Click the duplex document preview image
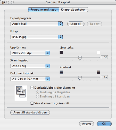Image resolution: width=116 pixels, height=130 pixels. click(x=21, y=93)
